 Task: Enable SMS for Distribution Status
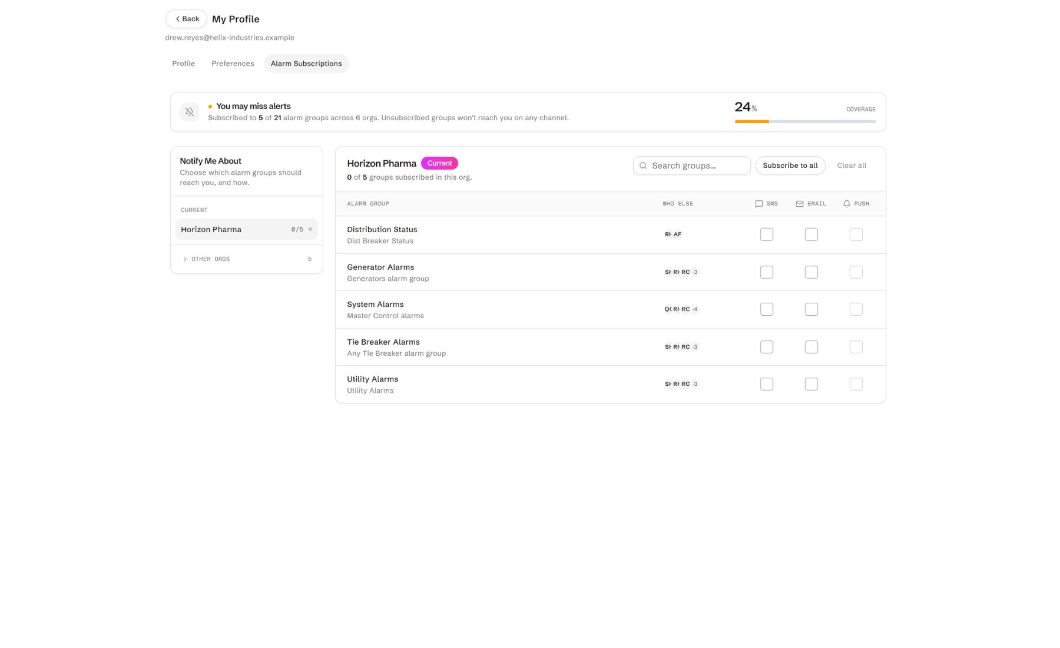coord(766,234)
